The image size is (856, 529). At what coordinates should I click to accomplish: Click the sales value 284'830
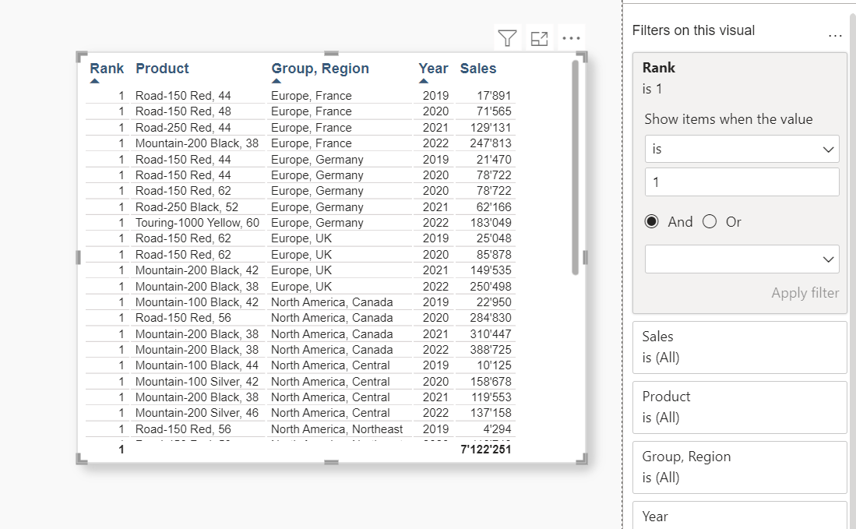(x=490, y=318)
